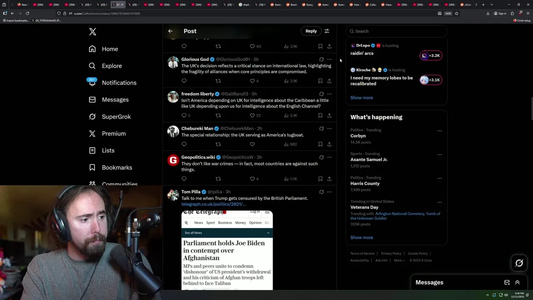The height and width of the screenshot is (300, 533).
Task: Compose a new message from Messages drawer
Action: [507, 282]
